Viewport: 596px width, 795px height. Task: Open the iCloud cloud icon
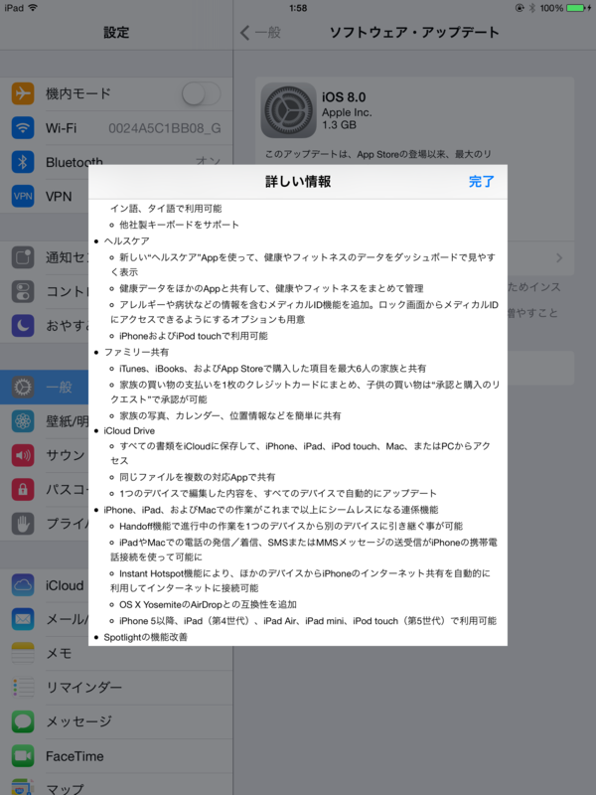click(23, 585)
